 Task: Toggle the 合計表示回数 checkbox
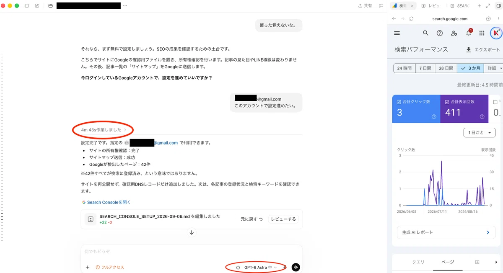click(447, 102)
